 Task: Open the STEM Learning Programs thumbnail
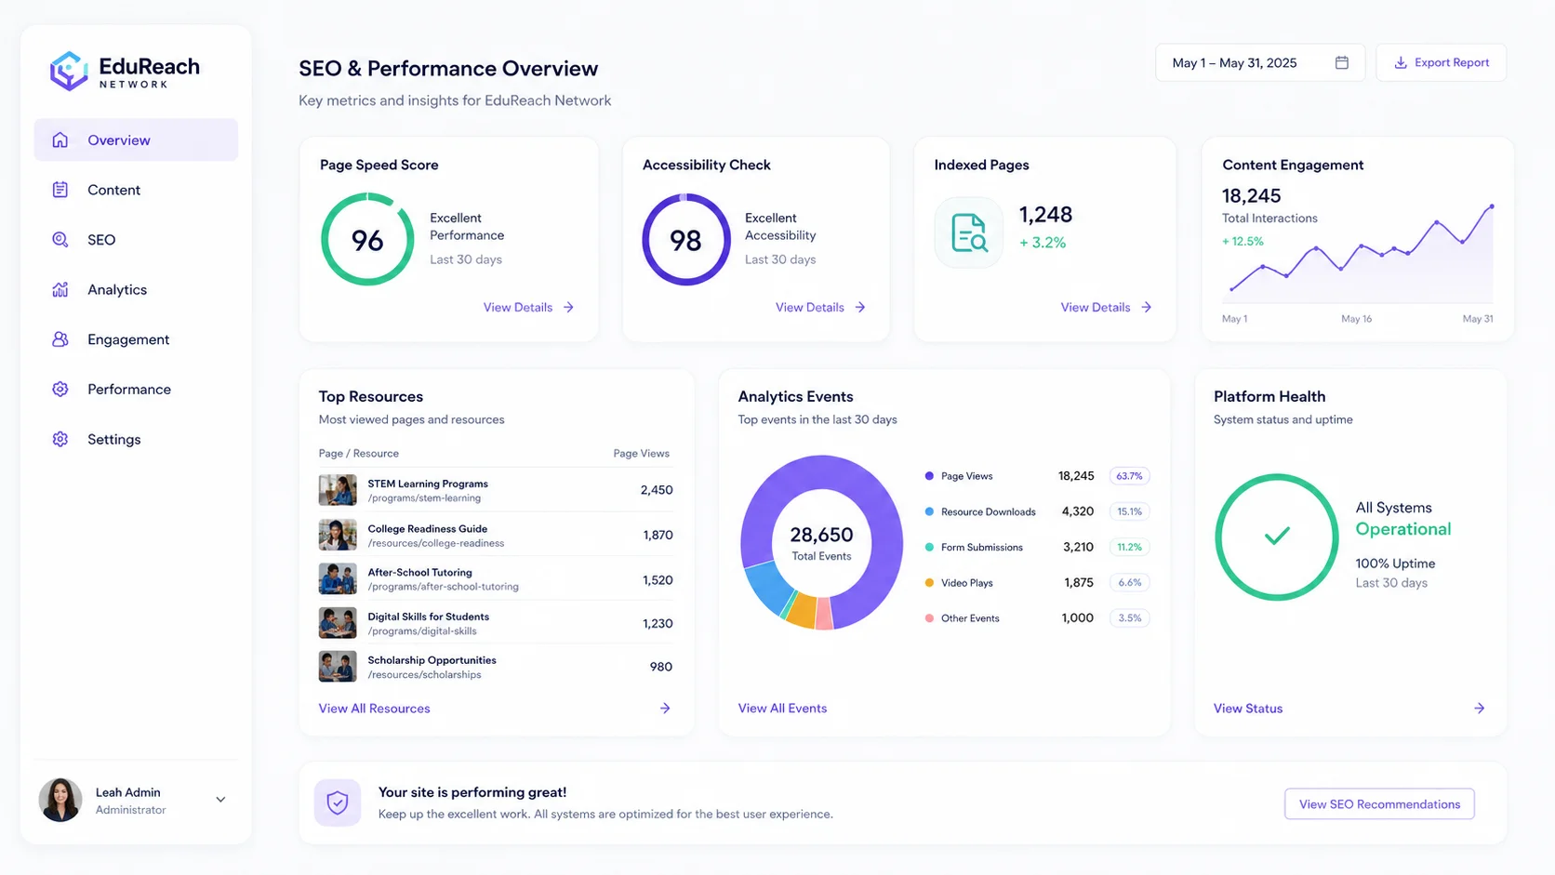pos(338,490)
